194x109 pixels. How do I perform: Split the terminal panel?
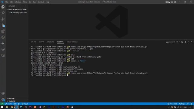tap(182, 42)
